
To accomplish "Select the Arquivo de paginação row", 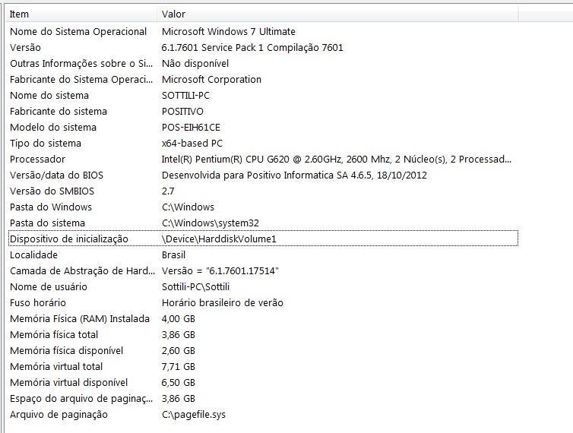I will point(263,414).
